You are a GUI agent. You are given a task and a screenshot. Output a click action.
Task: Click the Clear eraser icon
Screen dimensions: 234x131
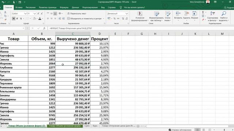(x=203, y=20)
